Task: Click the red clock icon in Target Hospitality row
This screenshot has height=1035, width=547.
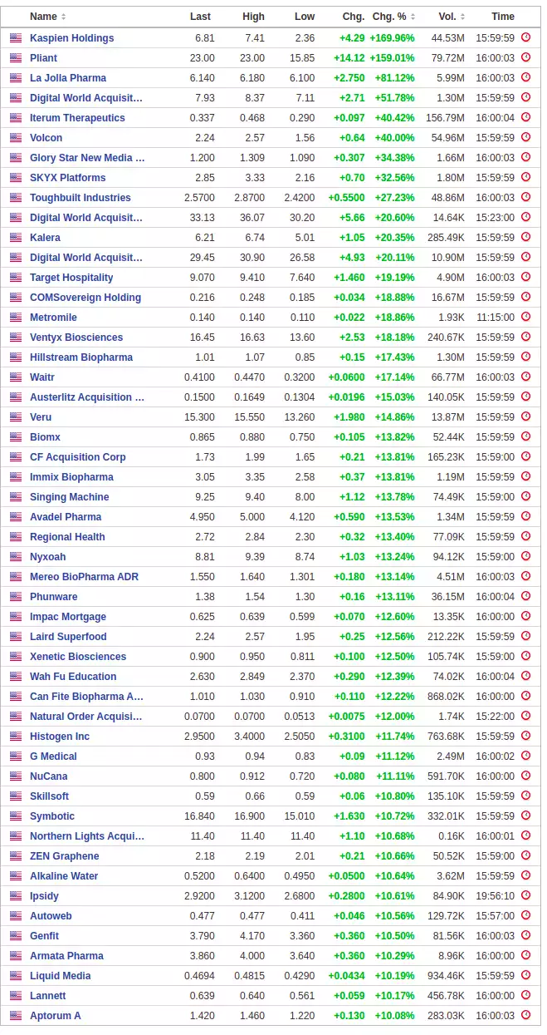Action: [525, 277]
